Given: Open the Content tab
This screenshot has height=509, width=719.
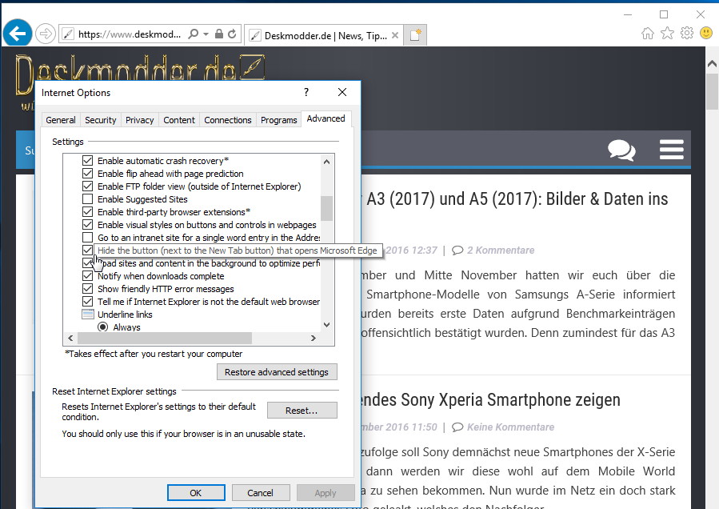Looking at the screenshot, I should (x=179, y=120).
